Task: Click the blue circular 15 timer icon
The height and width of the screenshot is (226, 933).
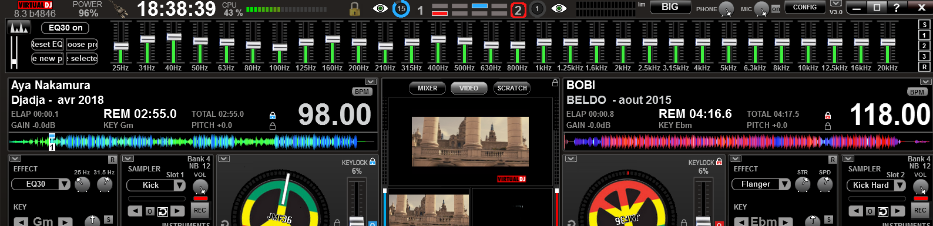Action: pyautogui.click(x=401, y=9)
